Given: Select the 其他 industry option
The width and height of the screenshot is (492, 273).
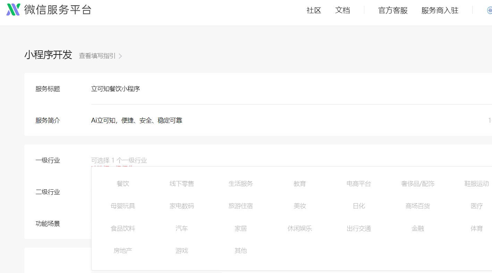Looking at the screenshot, I should pos(241,251).
